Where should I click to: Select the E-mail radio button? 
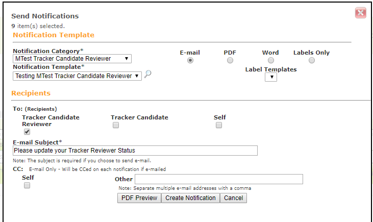[190, 60]
